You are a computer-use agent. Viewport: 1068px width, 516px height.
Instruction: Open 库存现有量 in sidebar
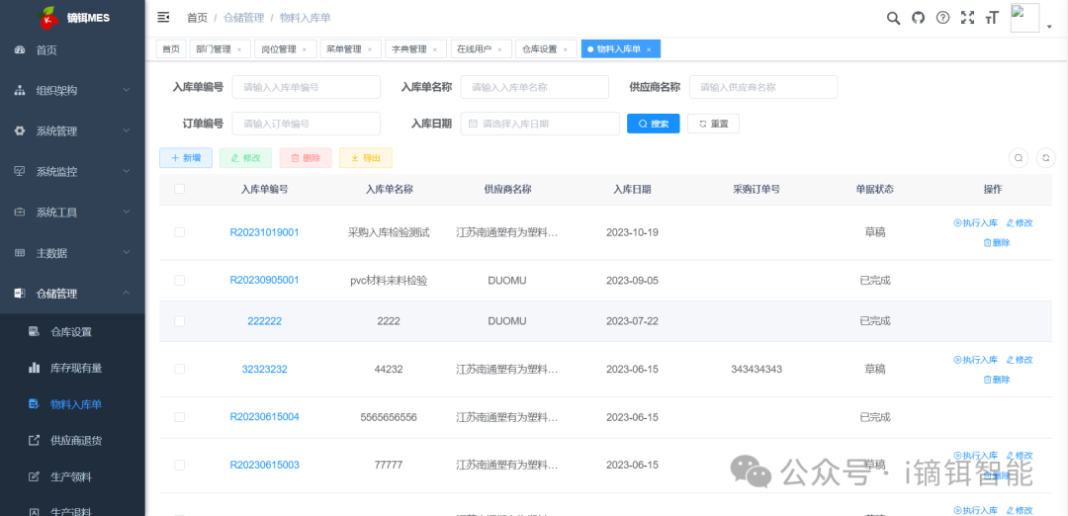coord(76,368)
